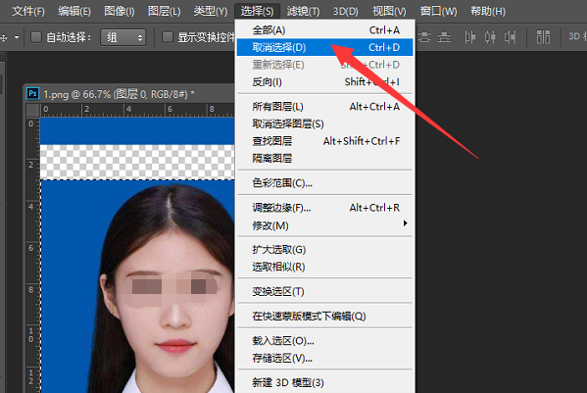
Task: Choose 变换选区(T) menu entry
Action: coord(325,292)
